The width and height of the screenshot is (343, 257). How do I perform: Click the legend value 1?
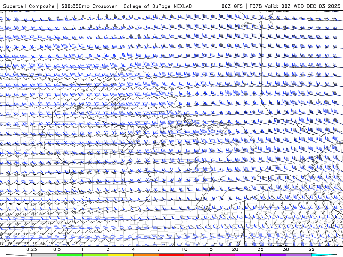[x=82, y=249]
